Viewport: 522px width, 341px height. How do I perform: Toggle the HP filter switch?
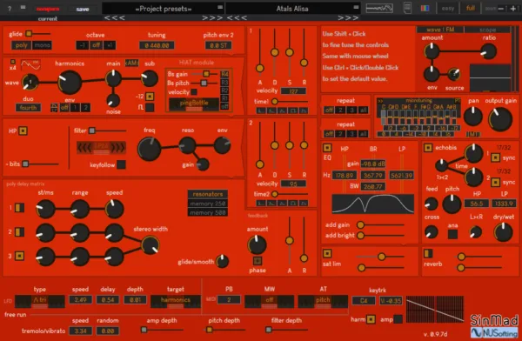pos(23,130)
